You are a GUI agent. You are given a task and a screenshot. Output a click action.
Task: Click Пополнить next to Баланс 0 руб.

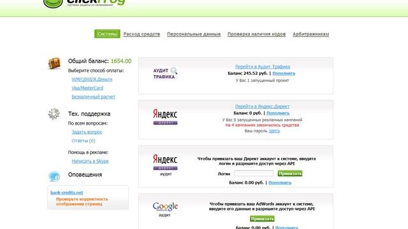pyautogui.click(x=278, y=113)
